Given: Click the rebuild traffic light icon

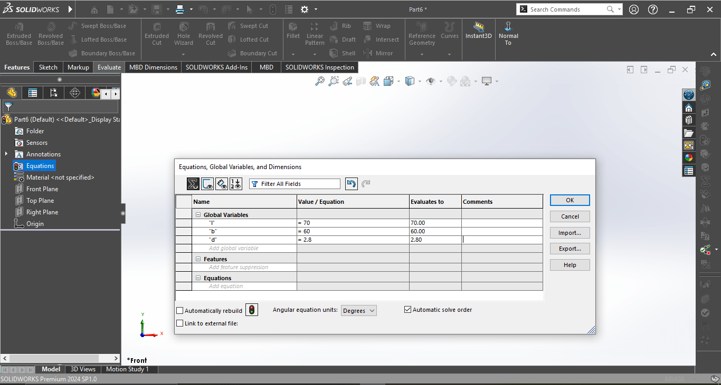Looking at the screenshot, I should point(252,310).
